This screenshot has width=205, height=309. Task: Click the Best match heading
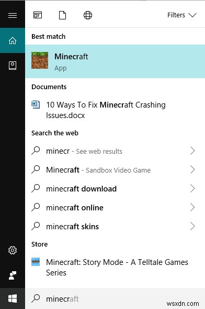(48, 36)
